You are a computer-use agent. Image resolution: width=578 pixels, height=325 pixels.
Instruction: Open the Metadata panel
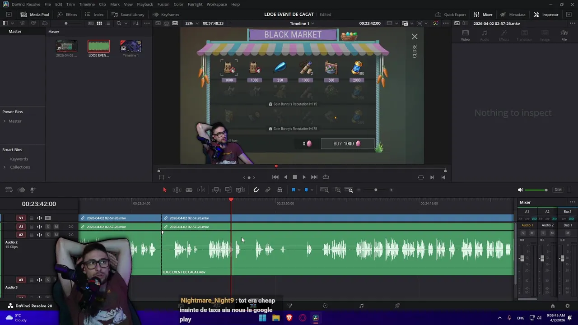(x=513, y=14)
